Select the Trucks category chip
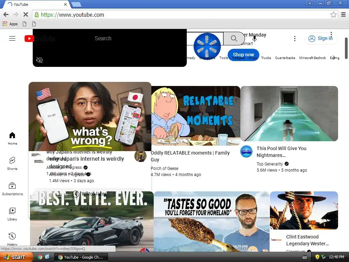Image resolution: width=349 pixels, height=262 pixels. click(x=266, y=58)
